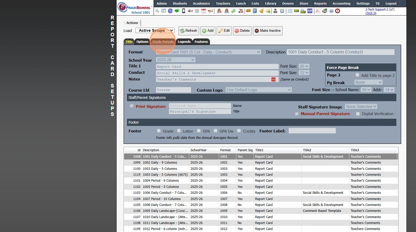Click the alarm clock toolbar icon

click(282, 11)
